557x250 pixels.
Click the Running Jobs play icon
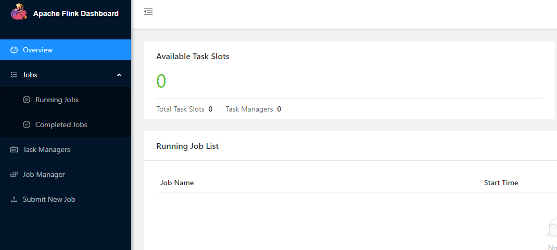(x=27, y=100)
